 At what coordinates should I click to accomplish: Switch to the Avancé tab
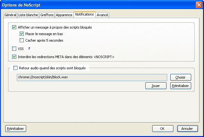(x=102, y=15)
